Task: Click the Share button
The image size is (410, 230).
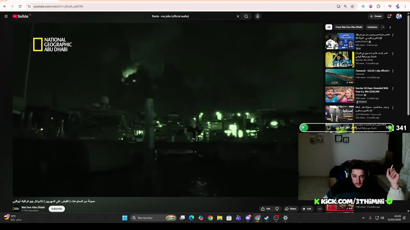Action: (x=291, y=209)
